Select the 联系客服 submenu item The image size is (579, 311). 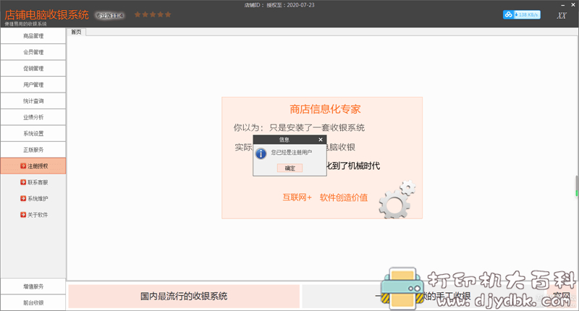(34, 182)
